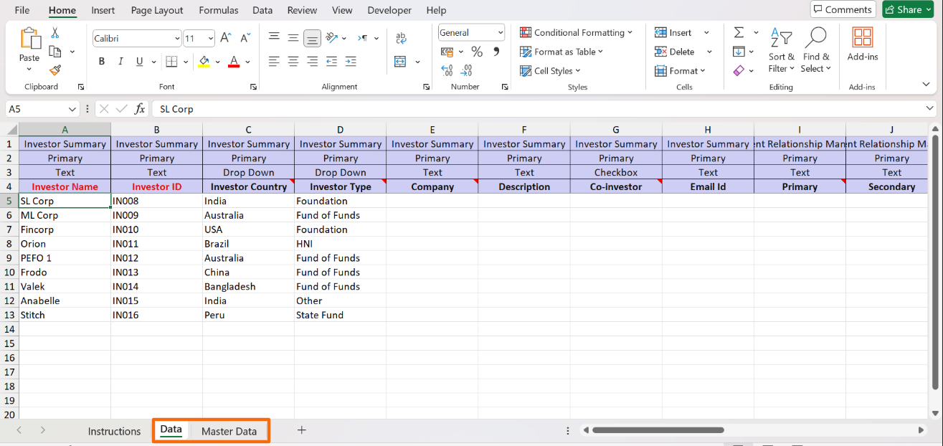Click the green Share button
Viewport: 943px width, 446px height.
coord(909,9)
